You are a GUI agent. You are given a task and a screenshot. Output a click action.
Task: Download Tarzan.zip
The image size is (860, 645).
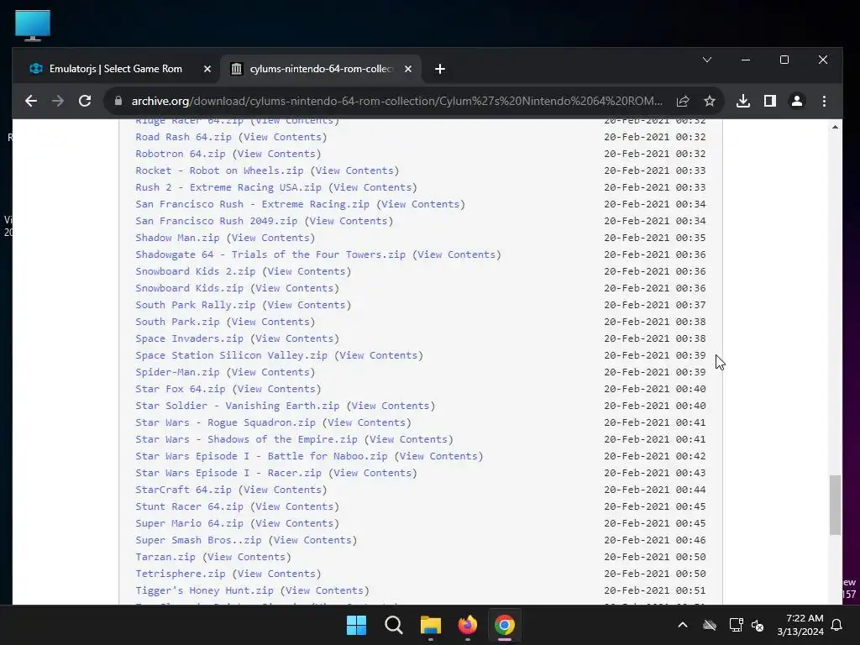(x=165, y=558)
